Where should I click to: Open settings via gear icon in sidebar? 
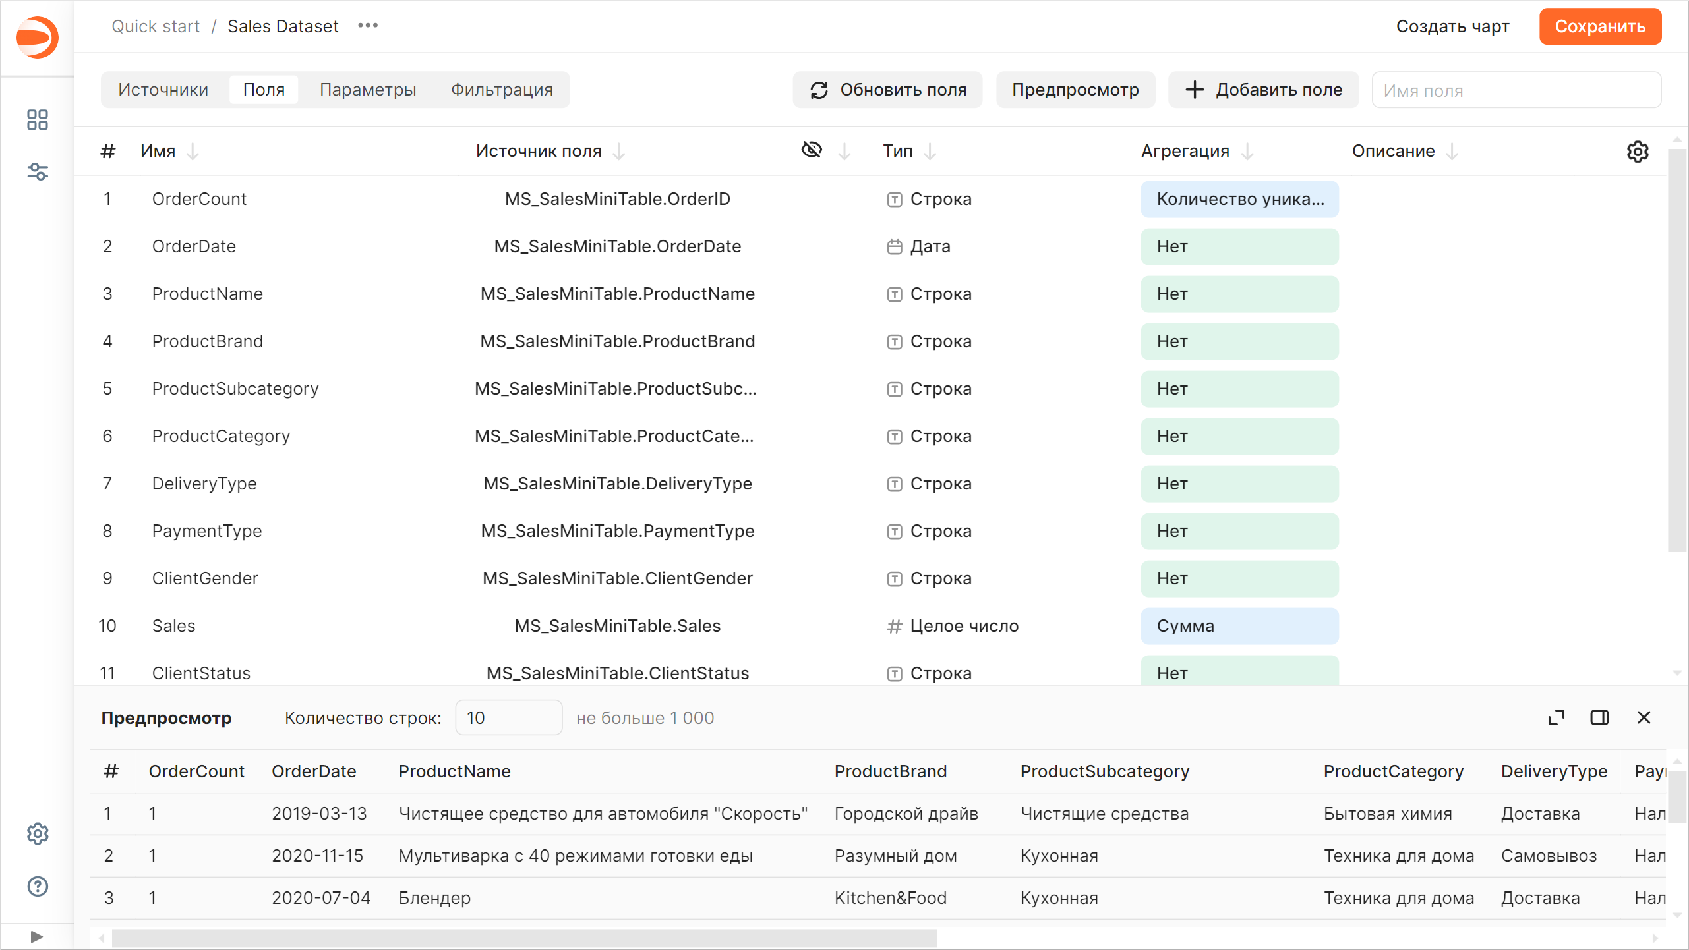37,833
